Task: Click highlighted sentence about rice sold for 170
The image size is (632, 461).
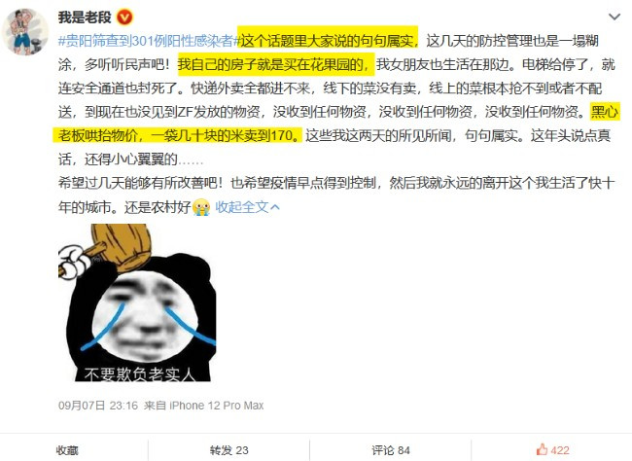Action: pyautogui.click(x=177, y=135)
